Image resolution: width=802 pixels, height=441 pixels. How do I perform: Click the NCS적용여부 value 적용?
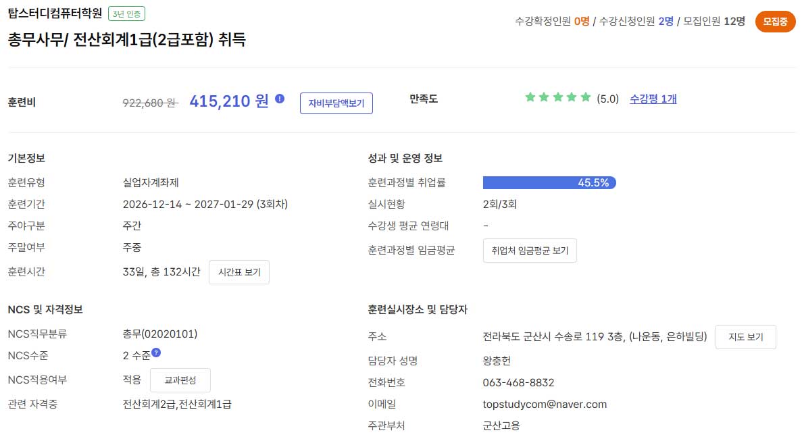click(x=132, y=380)
